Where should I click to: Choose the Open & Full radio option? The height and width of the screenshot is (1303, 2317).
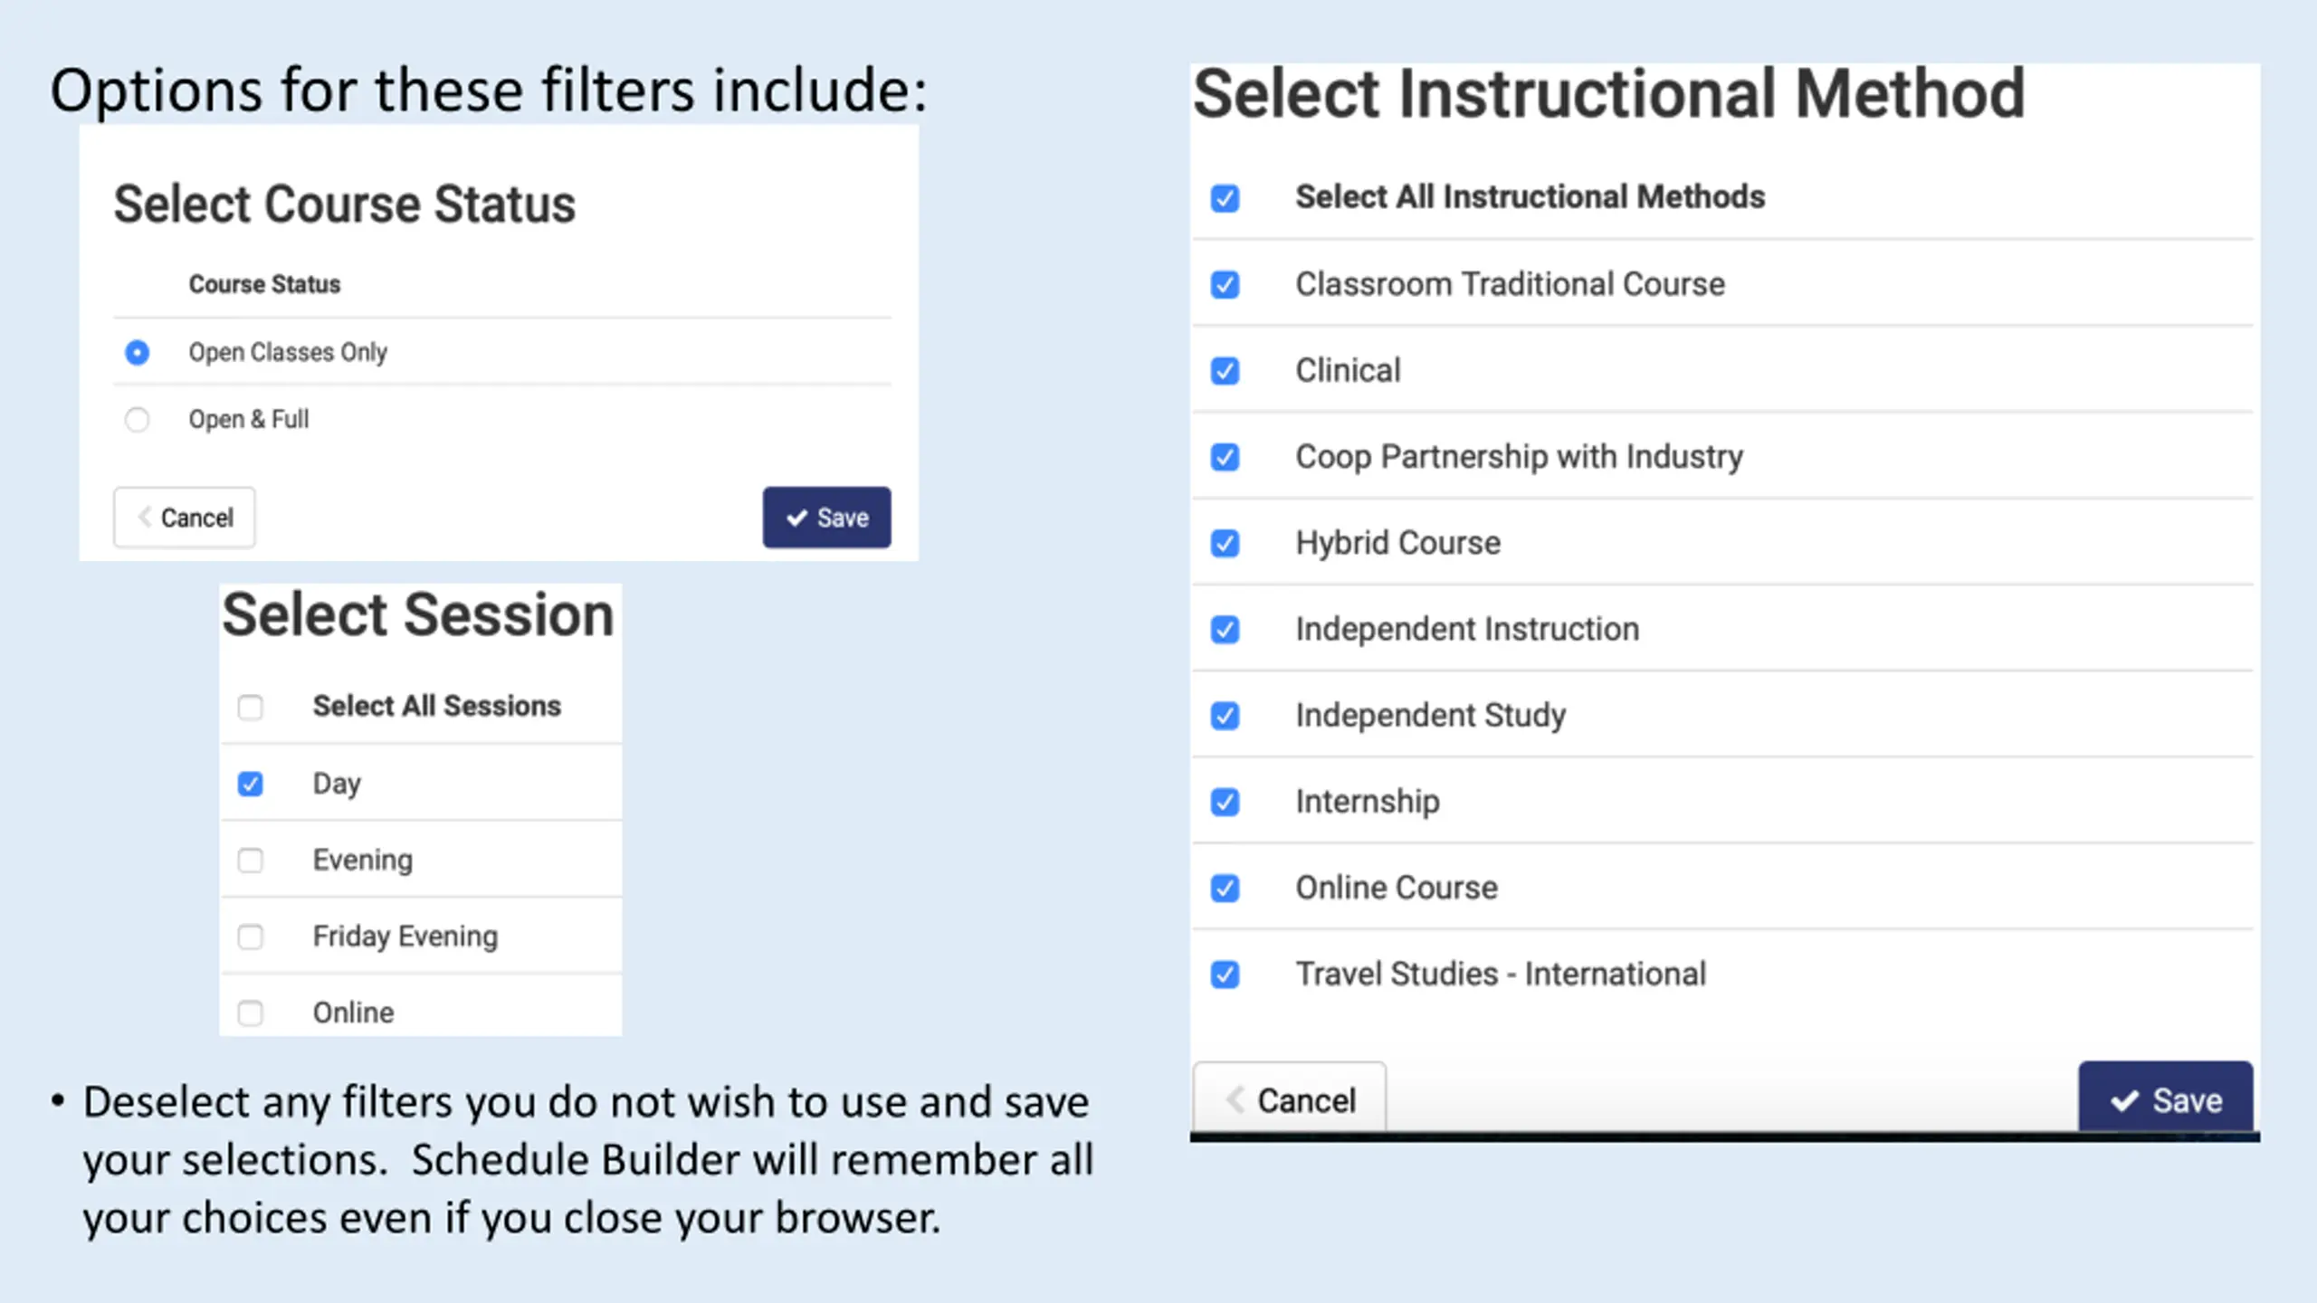point(137,419)
